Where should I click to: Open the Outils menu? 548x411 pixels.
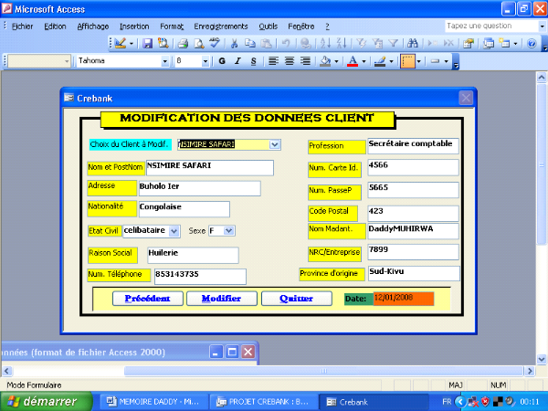pyautogui.click(x=269, y=26)
